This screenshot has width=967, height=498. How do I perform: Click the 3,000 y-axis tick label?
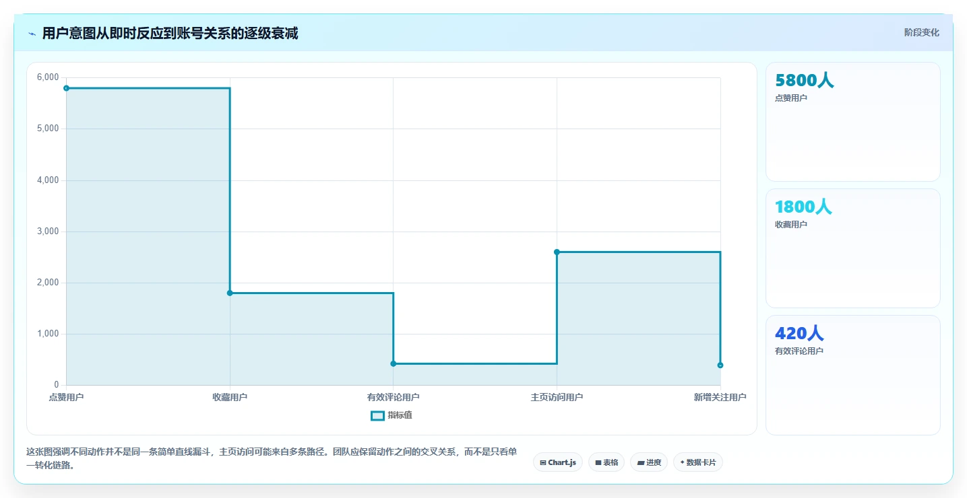48,232
